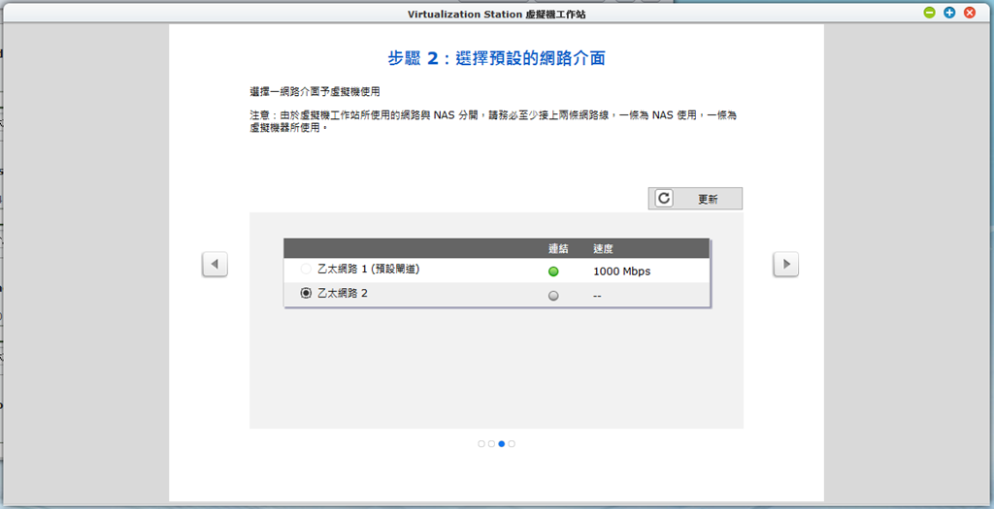
Task: Minimize the Virtualization Station window with the green button
Action: click(929, 12)
